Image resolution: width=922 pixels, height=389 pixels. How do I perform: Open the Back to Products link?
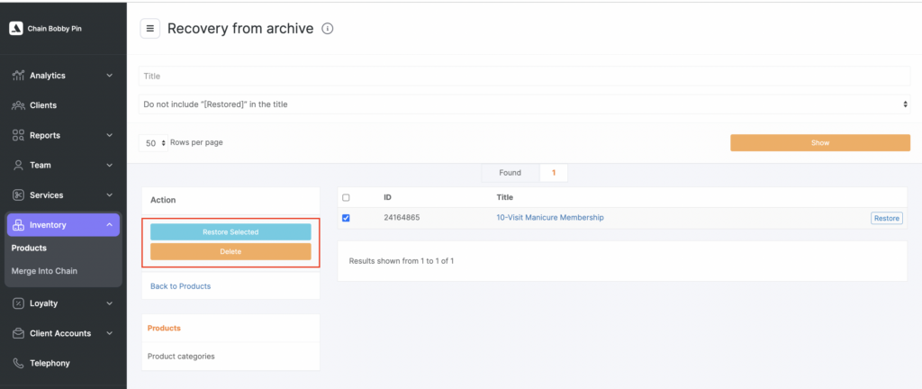[x=181, y=286]
